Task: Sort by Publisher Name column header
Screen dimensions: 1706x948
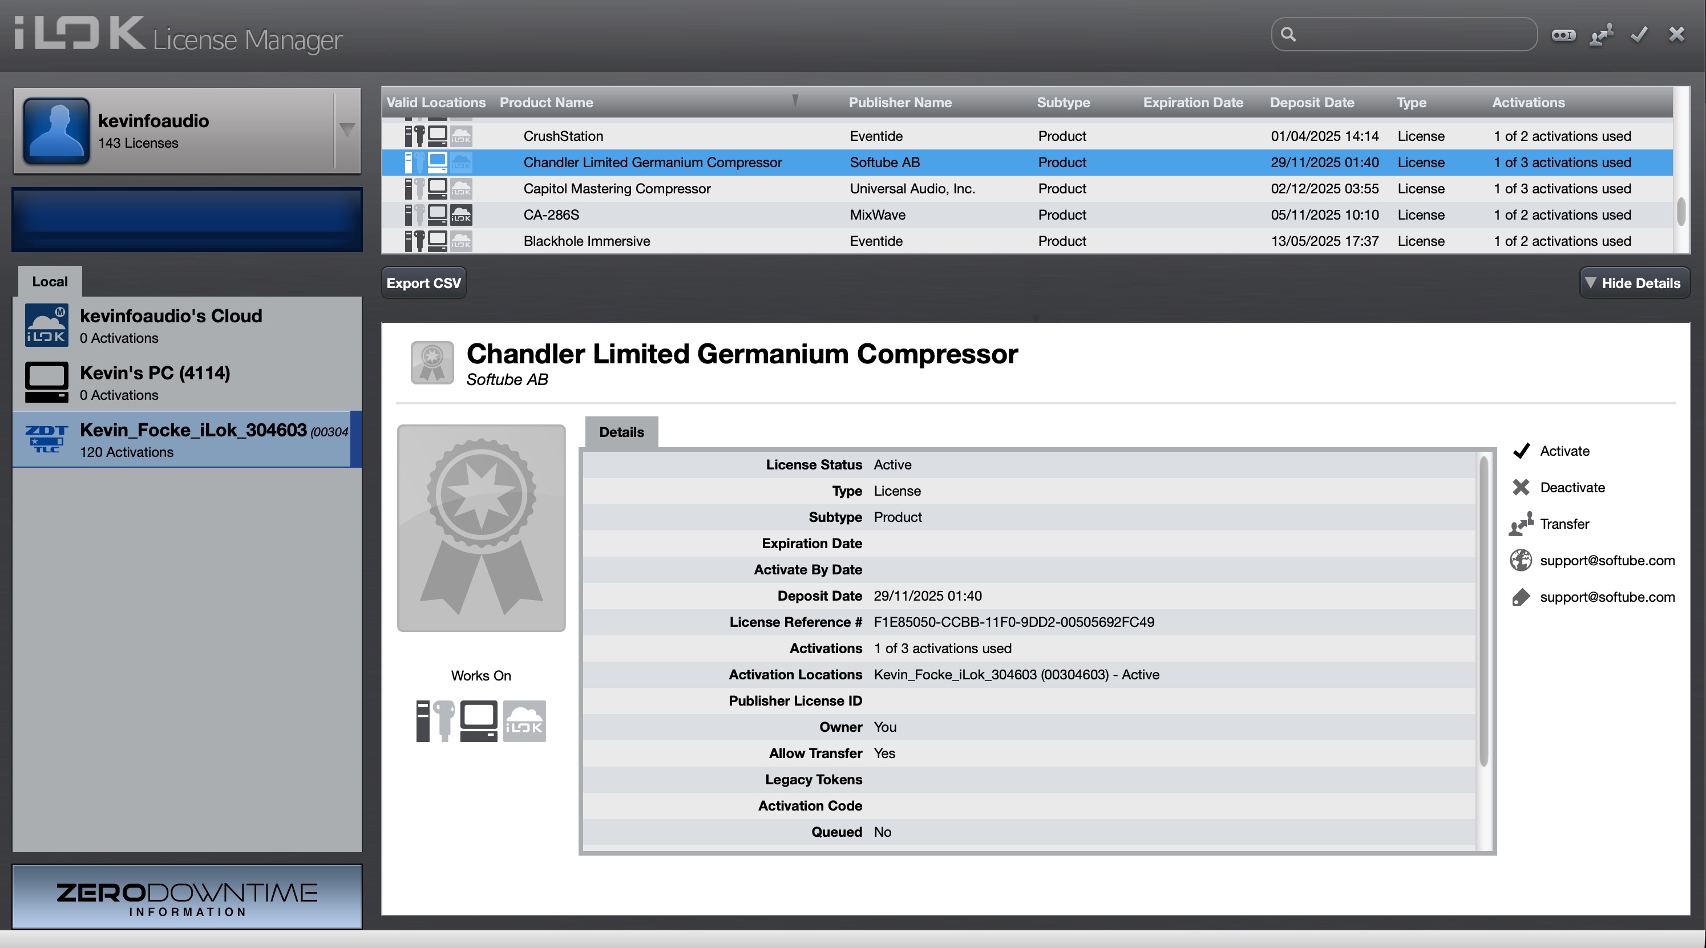Action: [x=900, y=103]
